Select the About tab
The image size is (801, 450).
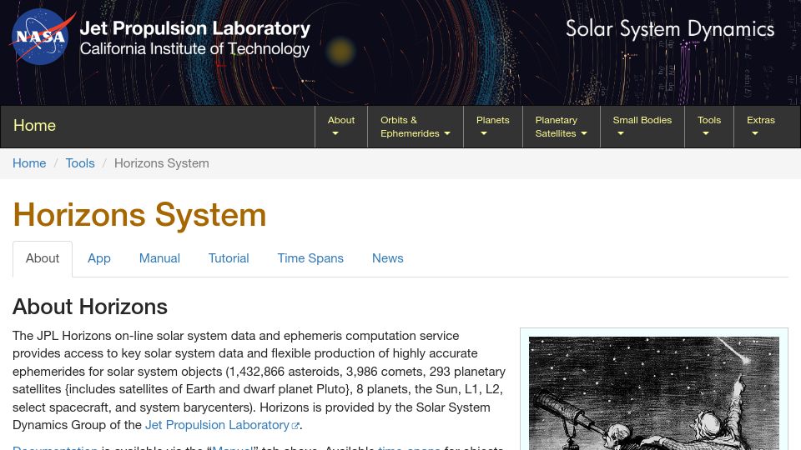(x=43, y=258)
